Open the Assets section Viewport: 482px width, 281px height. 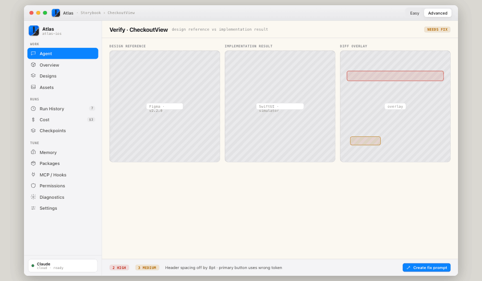(x=63, y=87)
